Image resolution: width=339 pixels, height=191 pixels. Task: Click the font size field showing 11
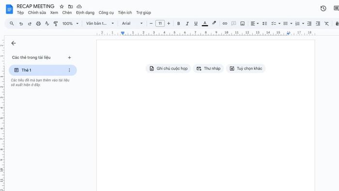[160, 23]
